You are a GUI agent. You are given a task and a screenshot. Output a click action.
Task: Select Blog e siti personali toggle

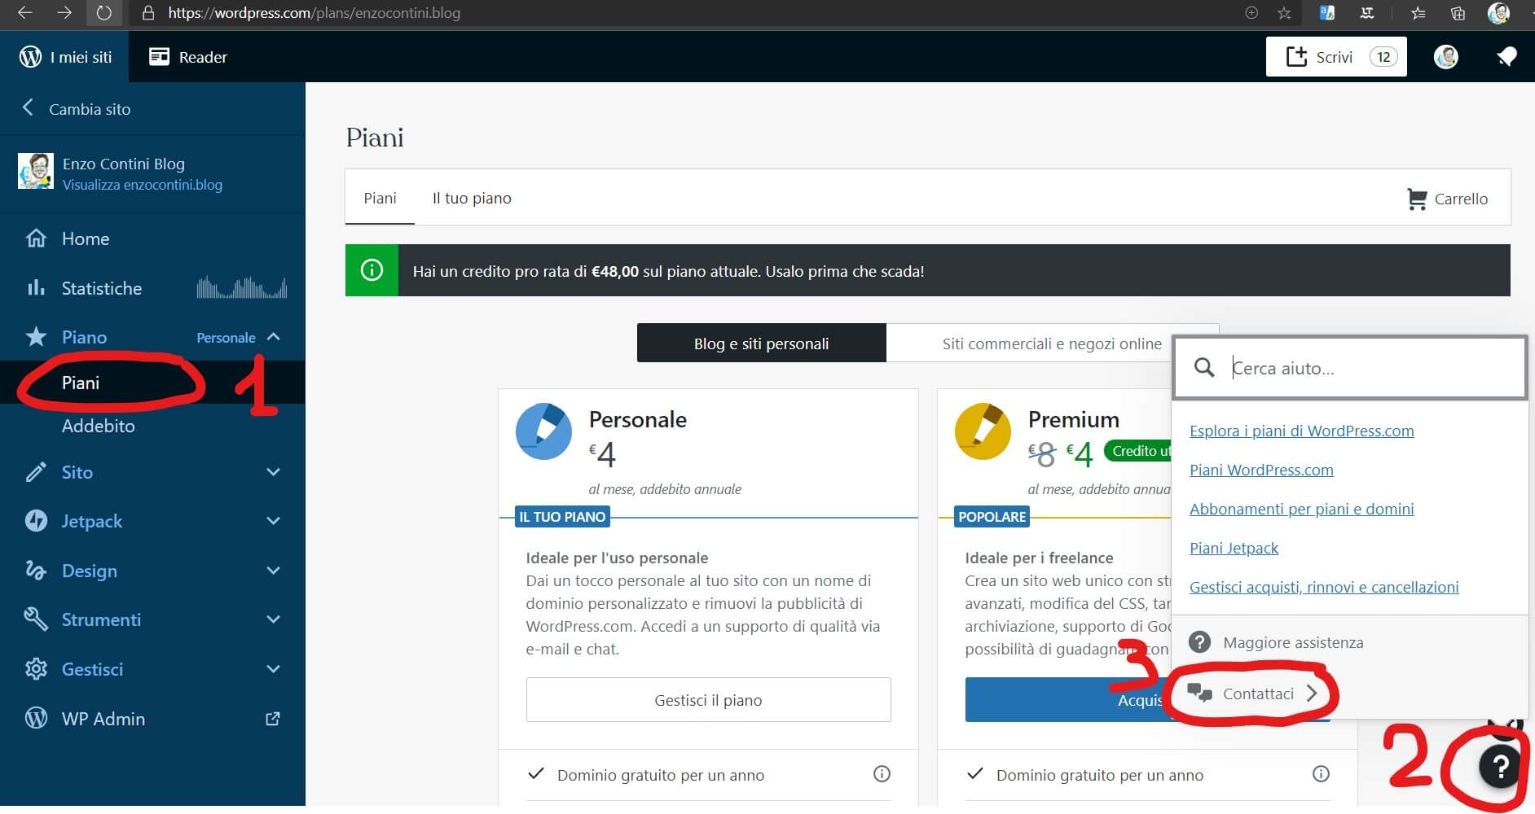click(761, 344)
